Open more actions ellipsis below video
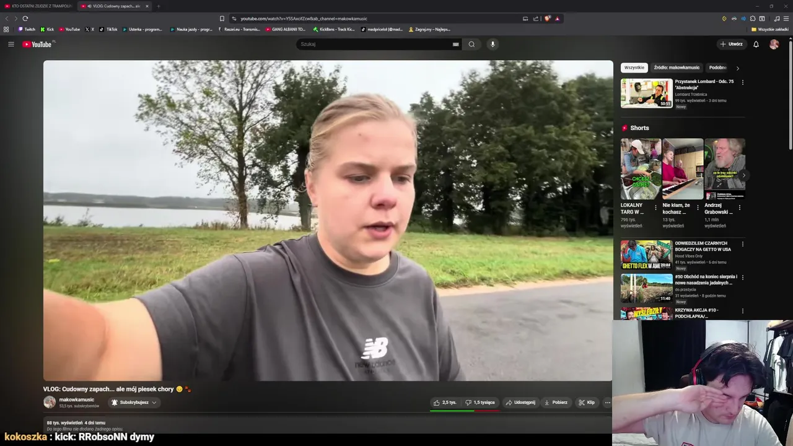 click(607, 403)
